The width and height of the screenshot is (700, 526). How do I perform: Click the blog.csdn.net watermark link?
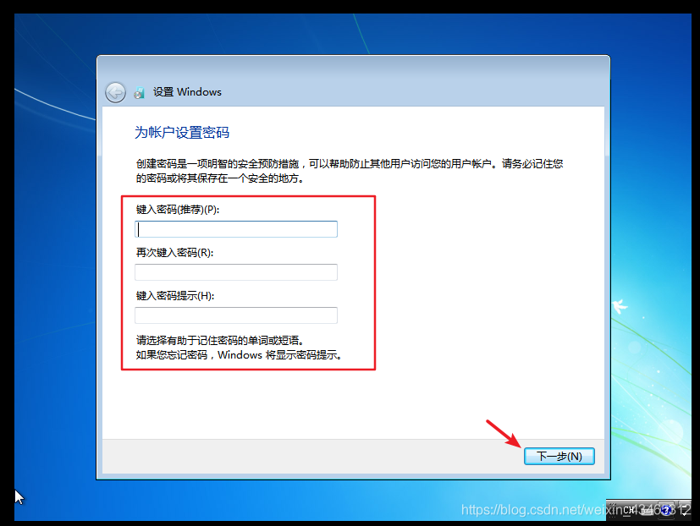(x=576, y=509)
